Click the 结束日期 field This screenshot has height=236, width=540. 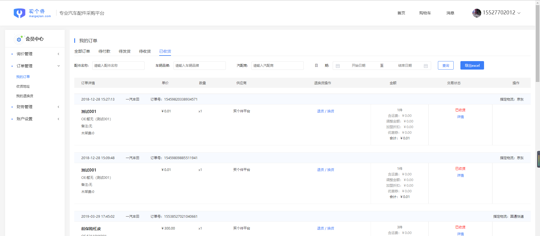click(405, 66)
